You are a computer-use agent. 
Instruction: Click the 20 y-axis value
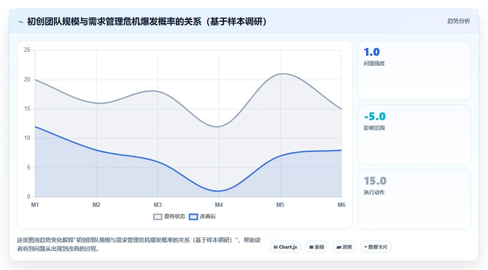coord(27,80)
